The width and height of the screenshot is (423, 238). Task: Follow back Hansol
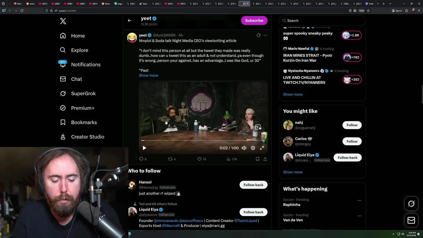tap(253, 185)
